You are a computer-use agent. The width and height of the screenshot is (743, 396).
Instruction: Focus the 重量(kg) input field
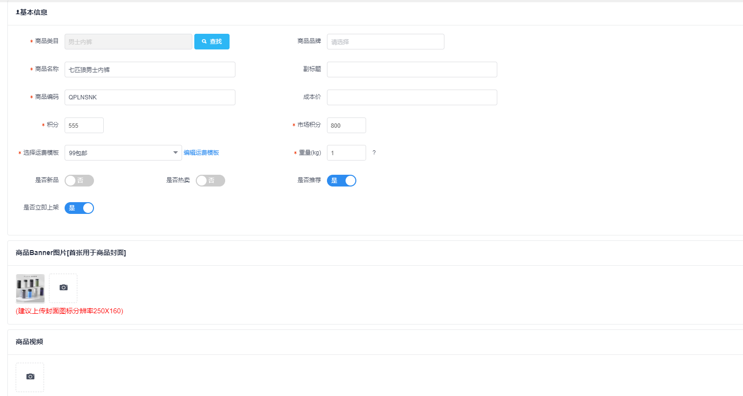coord(346,153)
